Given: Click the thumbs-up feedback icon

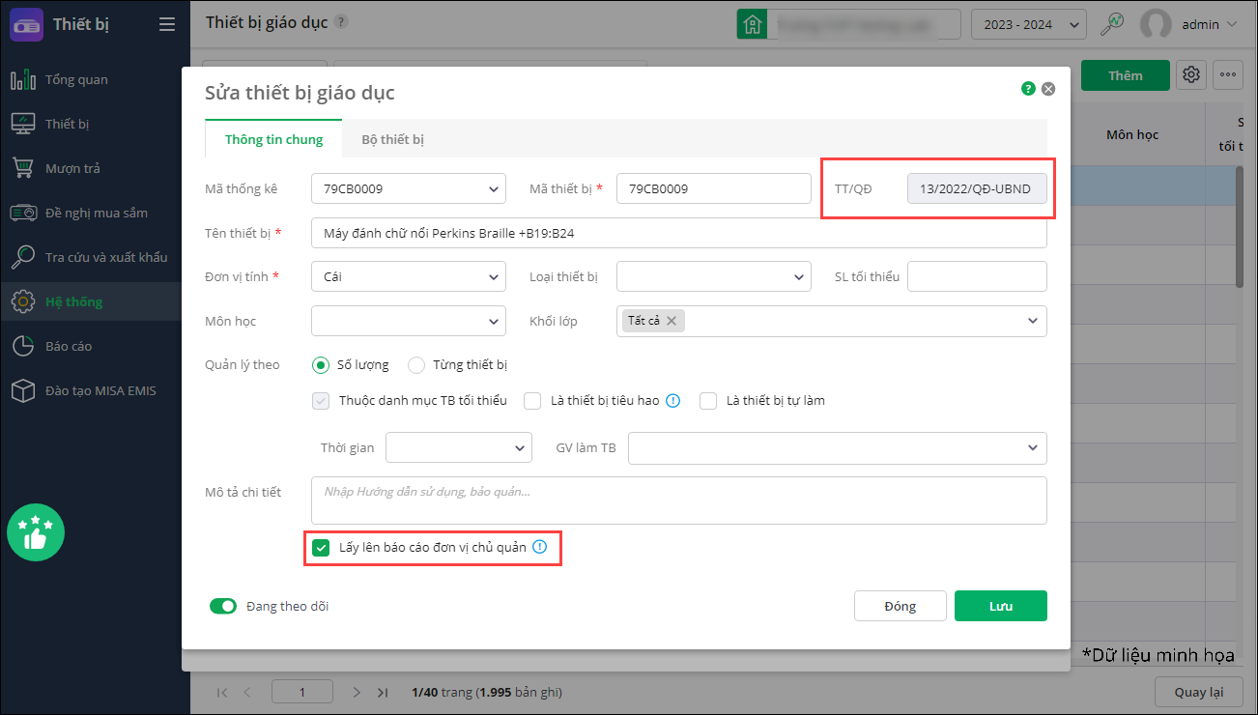Looking at the screenshot, I should pyautogui.click(x=36, y=532).
